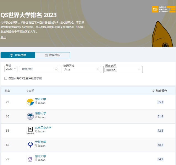Expand description with 展开 link

tap(3, 37)
